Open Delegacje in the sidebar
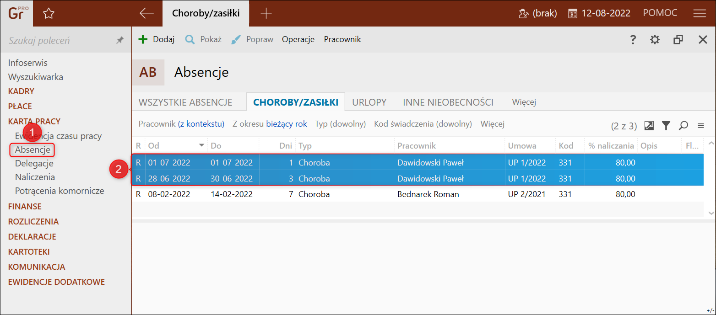The width and height of the screenshot is (716, 315). [x=34, y=163]
